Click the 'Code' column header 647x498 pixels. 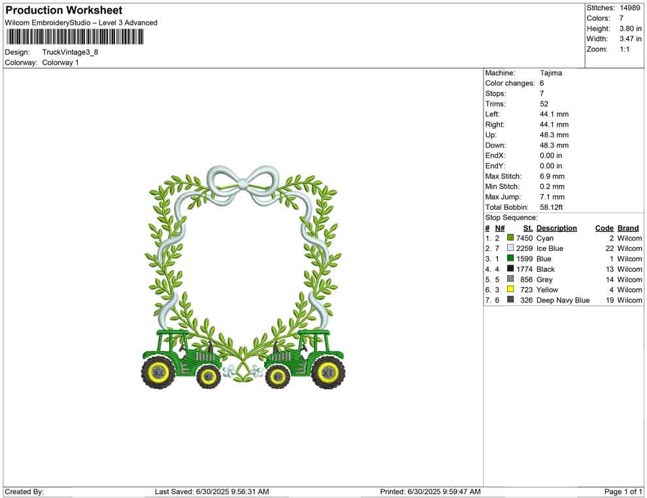605,227
